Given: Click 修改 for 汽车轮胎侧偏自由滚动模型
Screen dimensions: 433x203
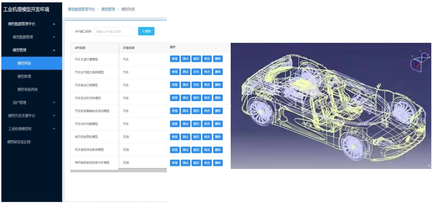Looking at the screenshot, I should [207, 111].
